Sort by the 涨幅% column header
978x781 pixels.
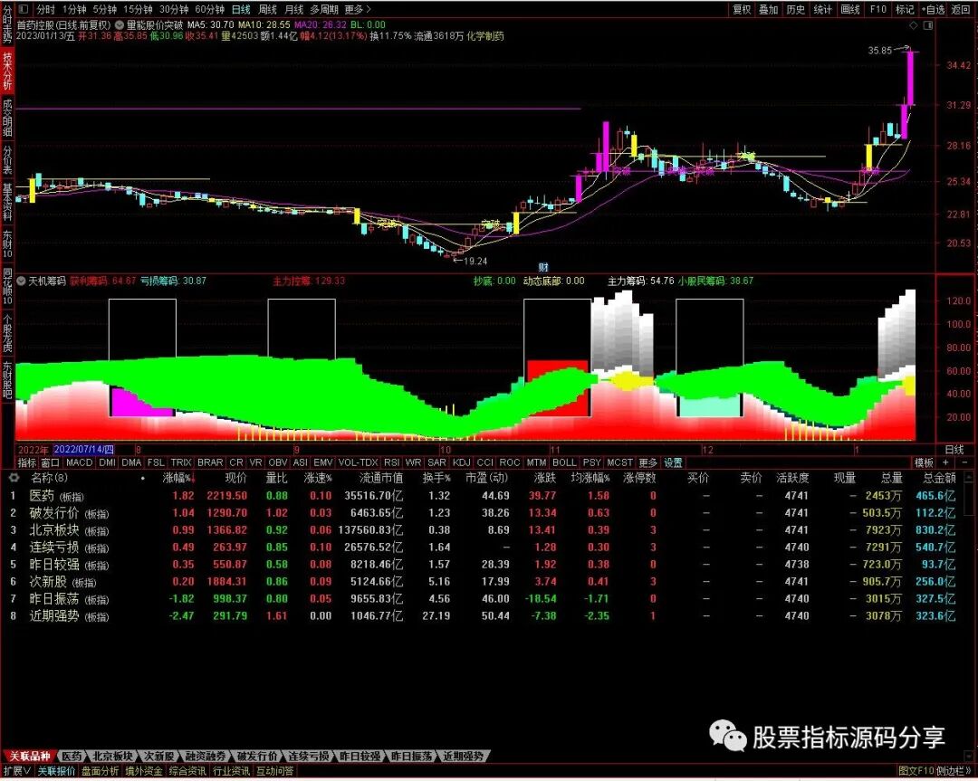pos(178,478)
